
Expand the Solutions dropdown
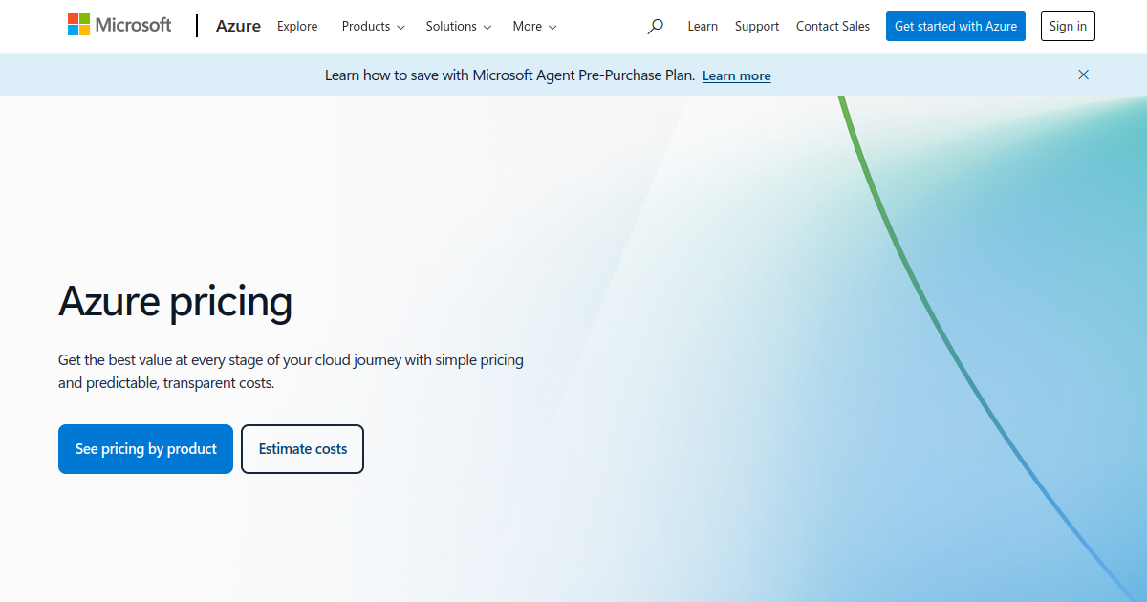(x=459, y=26)
